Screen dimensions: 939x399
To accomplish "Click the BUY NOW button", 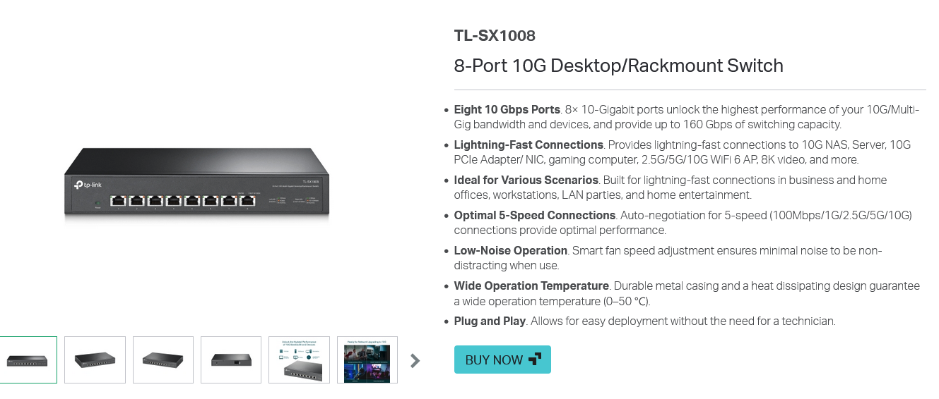I will point(502,360).
